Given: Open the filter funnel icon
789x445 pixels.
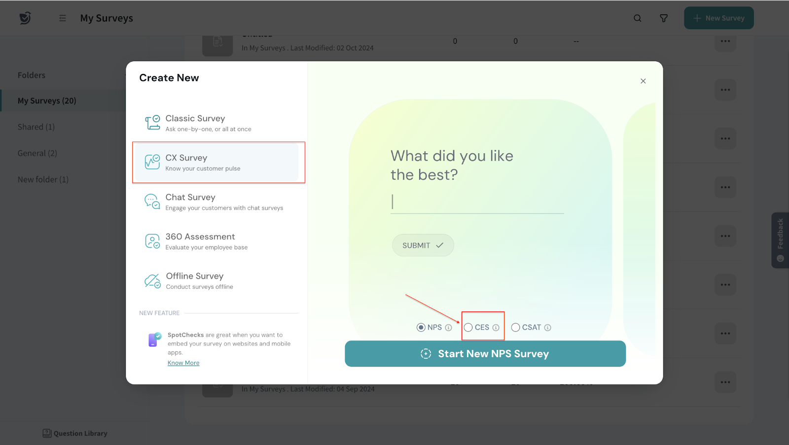Looking at the screenshot, I should (x=664, y=18).
